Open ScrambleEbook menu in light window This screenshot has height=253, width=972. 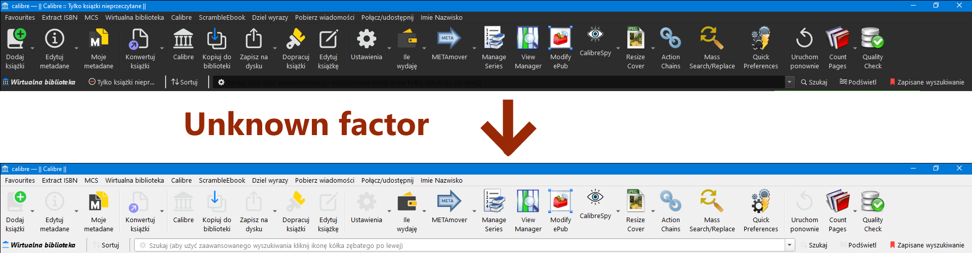pos(222,180)
